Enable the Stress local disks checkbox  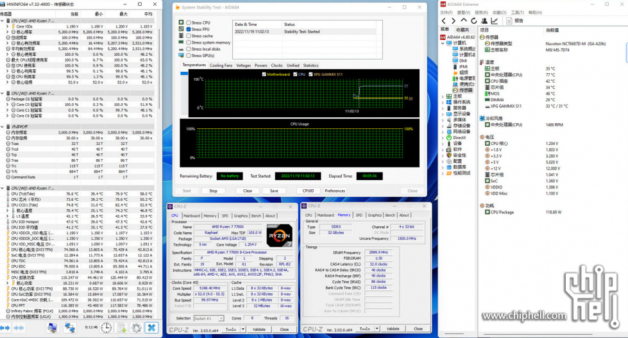188,49
